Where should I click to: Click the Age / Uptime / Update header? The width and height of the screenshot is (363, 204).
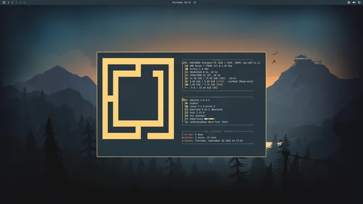click(x=218, y=131)
